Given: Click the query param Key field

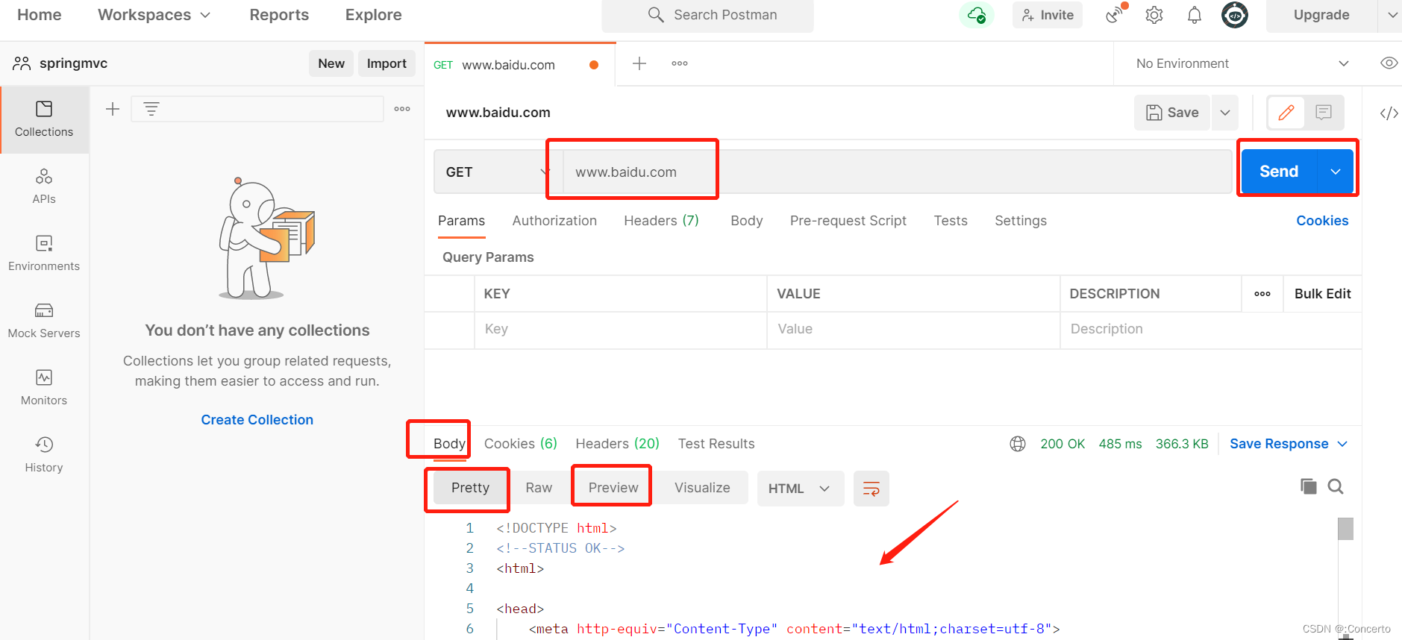Looking at the screenshot, I should [x=621, y=330].
